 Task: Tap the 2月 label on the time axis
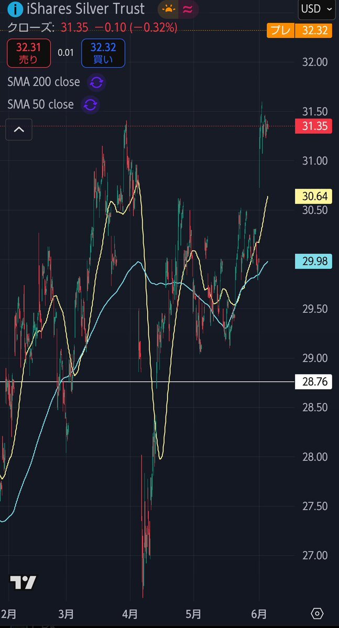click(9, 613)
